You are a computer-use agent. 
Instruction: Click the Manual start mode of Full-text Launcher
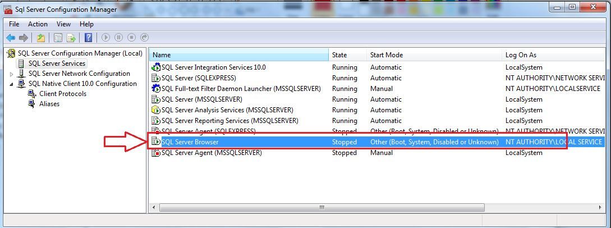pyautogui.click(x=382, y=89)
